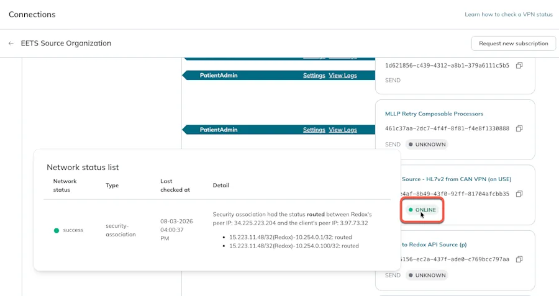Image resolution: width=559 pixels, height=296 pixels.
Task: Open View Logs for PatientAdmin above MLLP Retry card
Action: pos(343,76)
